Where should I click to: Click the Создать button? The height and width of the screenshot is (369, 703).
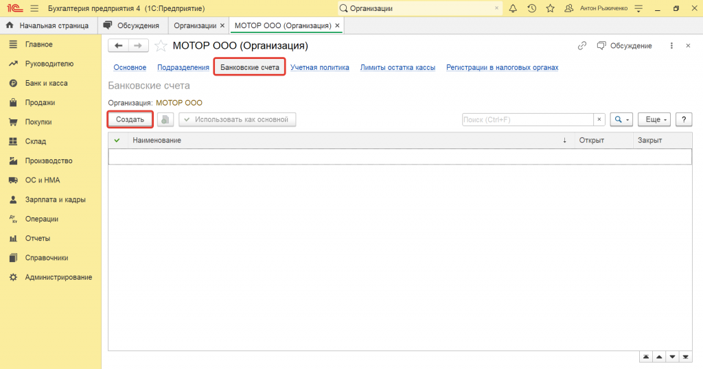pyautogui.click(x=130, y=119)
